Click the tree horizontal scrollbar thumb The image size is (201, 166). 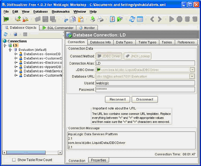(26, 153)
